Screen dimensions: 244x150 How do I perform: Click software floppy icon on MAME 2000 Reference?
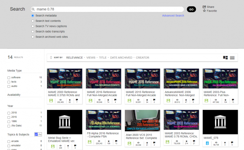(51, 101)
